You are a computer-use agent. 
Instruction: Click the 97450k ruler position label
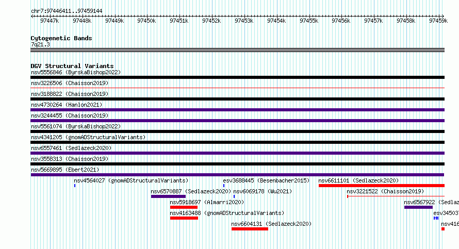tap(146, 21)
